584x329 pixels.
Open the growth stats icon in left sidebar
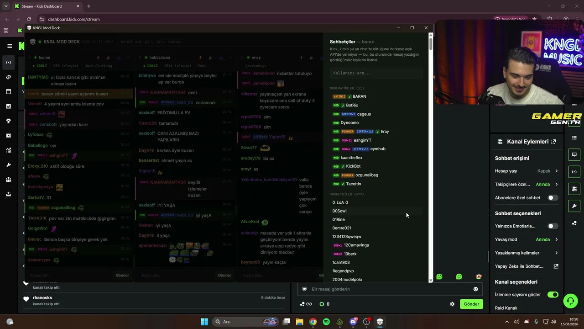(x=8, y=150)
